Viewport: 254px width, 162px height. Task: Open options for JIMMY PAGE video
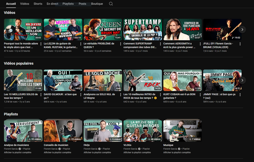coord(240,94)
